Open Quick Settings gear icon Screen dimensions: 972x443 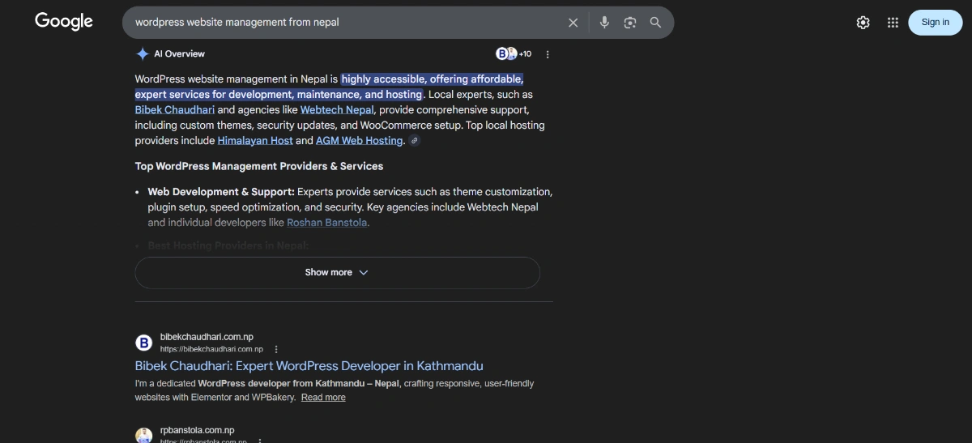[863, 23]
